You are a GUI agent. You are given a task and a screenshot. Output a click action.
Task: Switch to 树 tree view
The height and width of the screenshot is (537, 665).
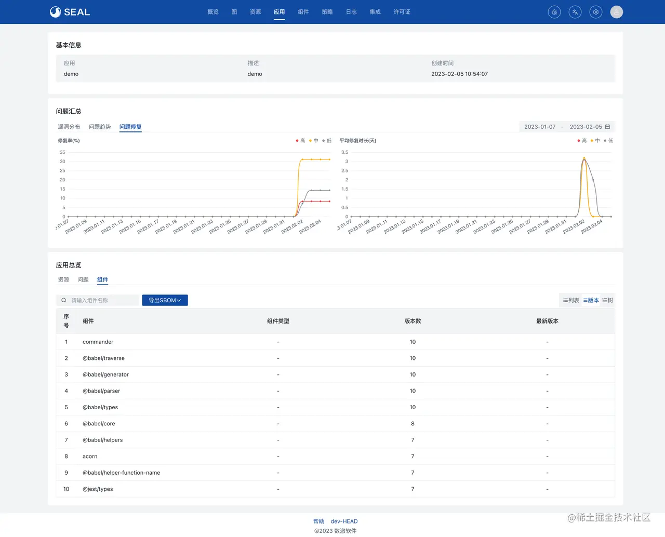tap(607, 300)
